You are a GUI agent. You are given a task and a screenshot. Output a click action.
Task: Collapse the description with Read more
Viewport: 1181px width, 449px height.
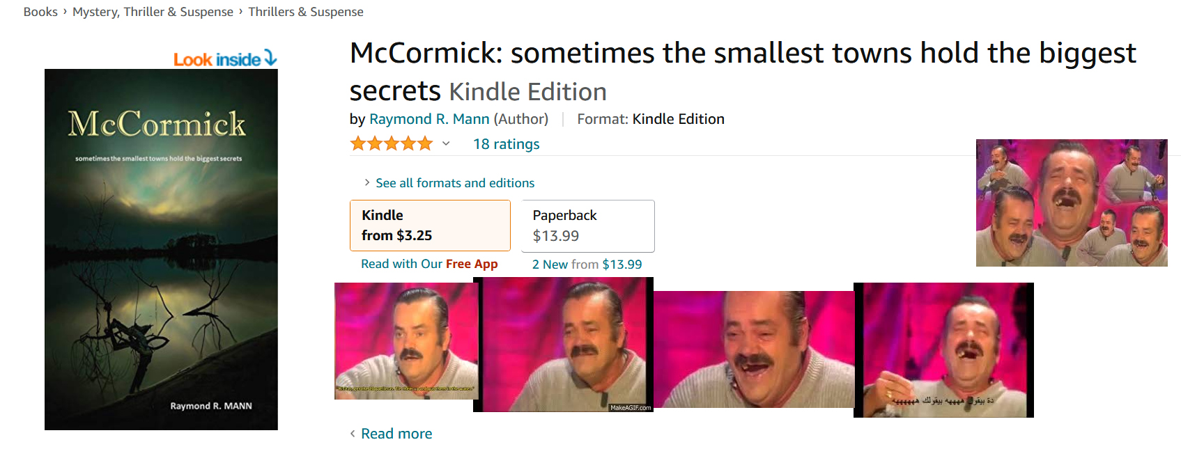pos(396,434)
